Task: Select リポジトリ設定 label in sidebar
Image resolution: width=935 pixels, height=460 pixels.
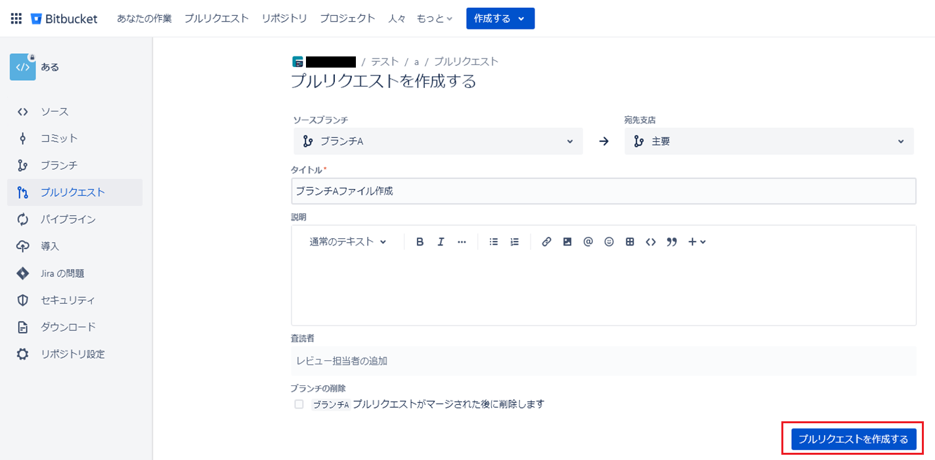Action: pos(73,354)
